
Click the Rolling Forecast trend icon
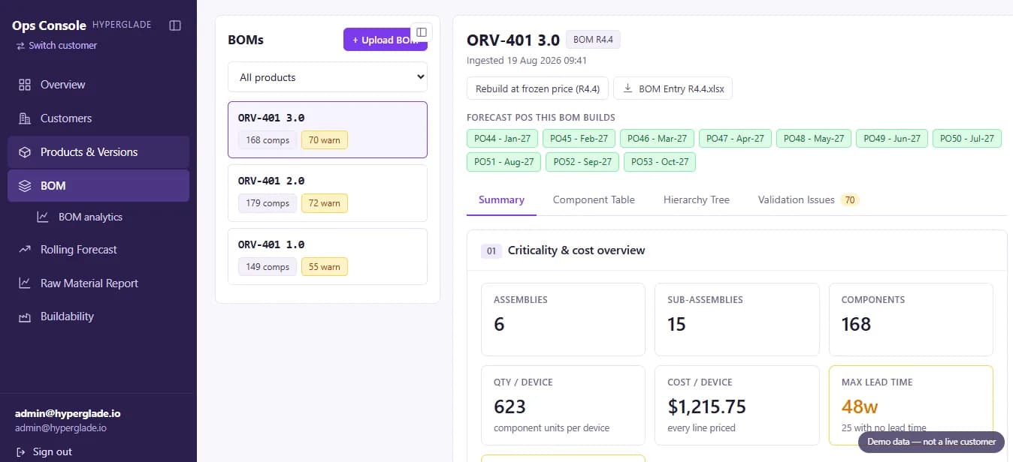tap(25, 250)
